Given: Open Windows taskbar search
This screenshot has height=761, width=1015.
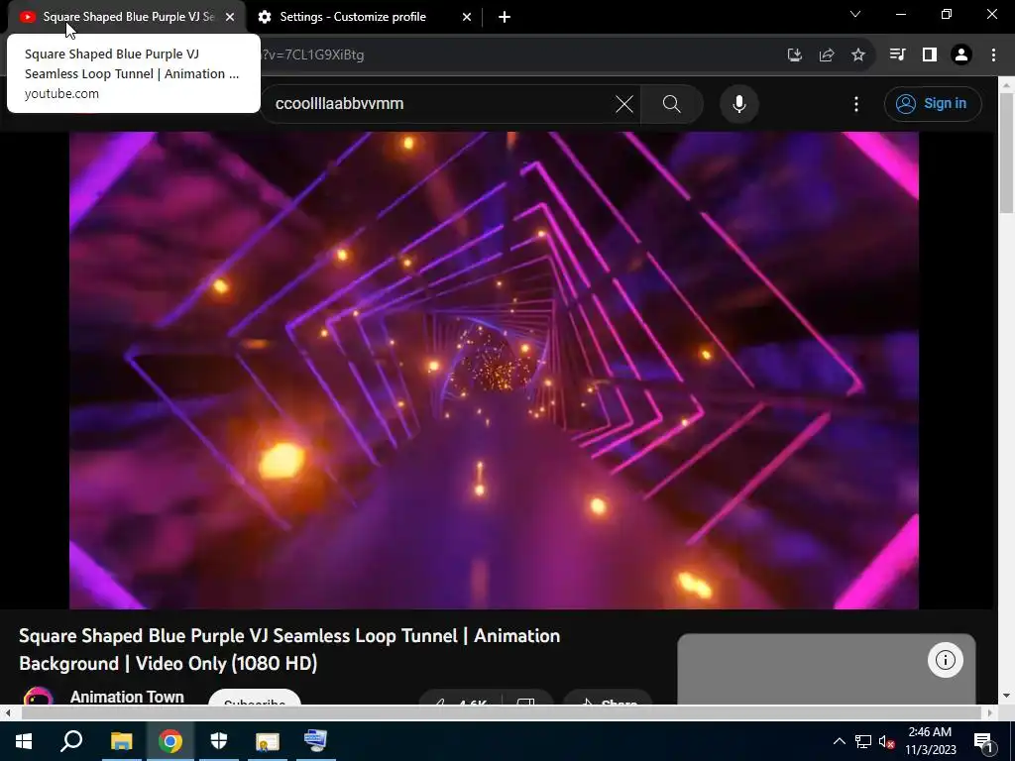Looking at the screenshot, I should coord(71,741).
